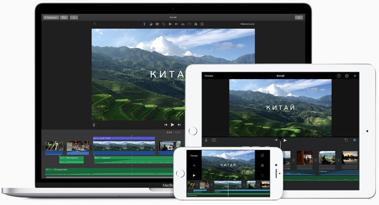Viewport: 379px width, 205px height.
Task: Play the movie in the Mac viewer
Action: coord(173,125)
